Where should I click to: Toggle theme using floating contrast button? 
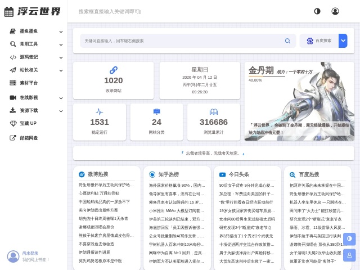[x=349, y=238]
